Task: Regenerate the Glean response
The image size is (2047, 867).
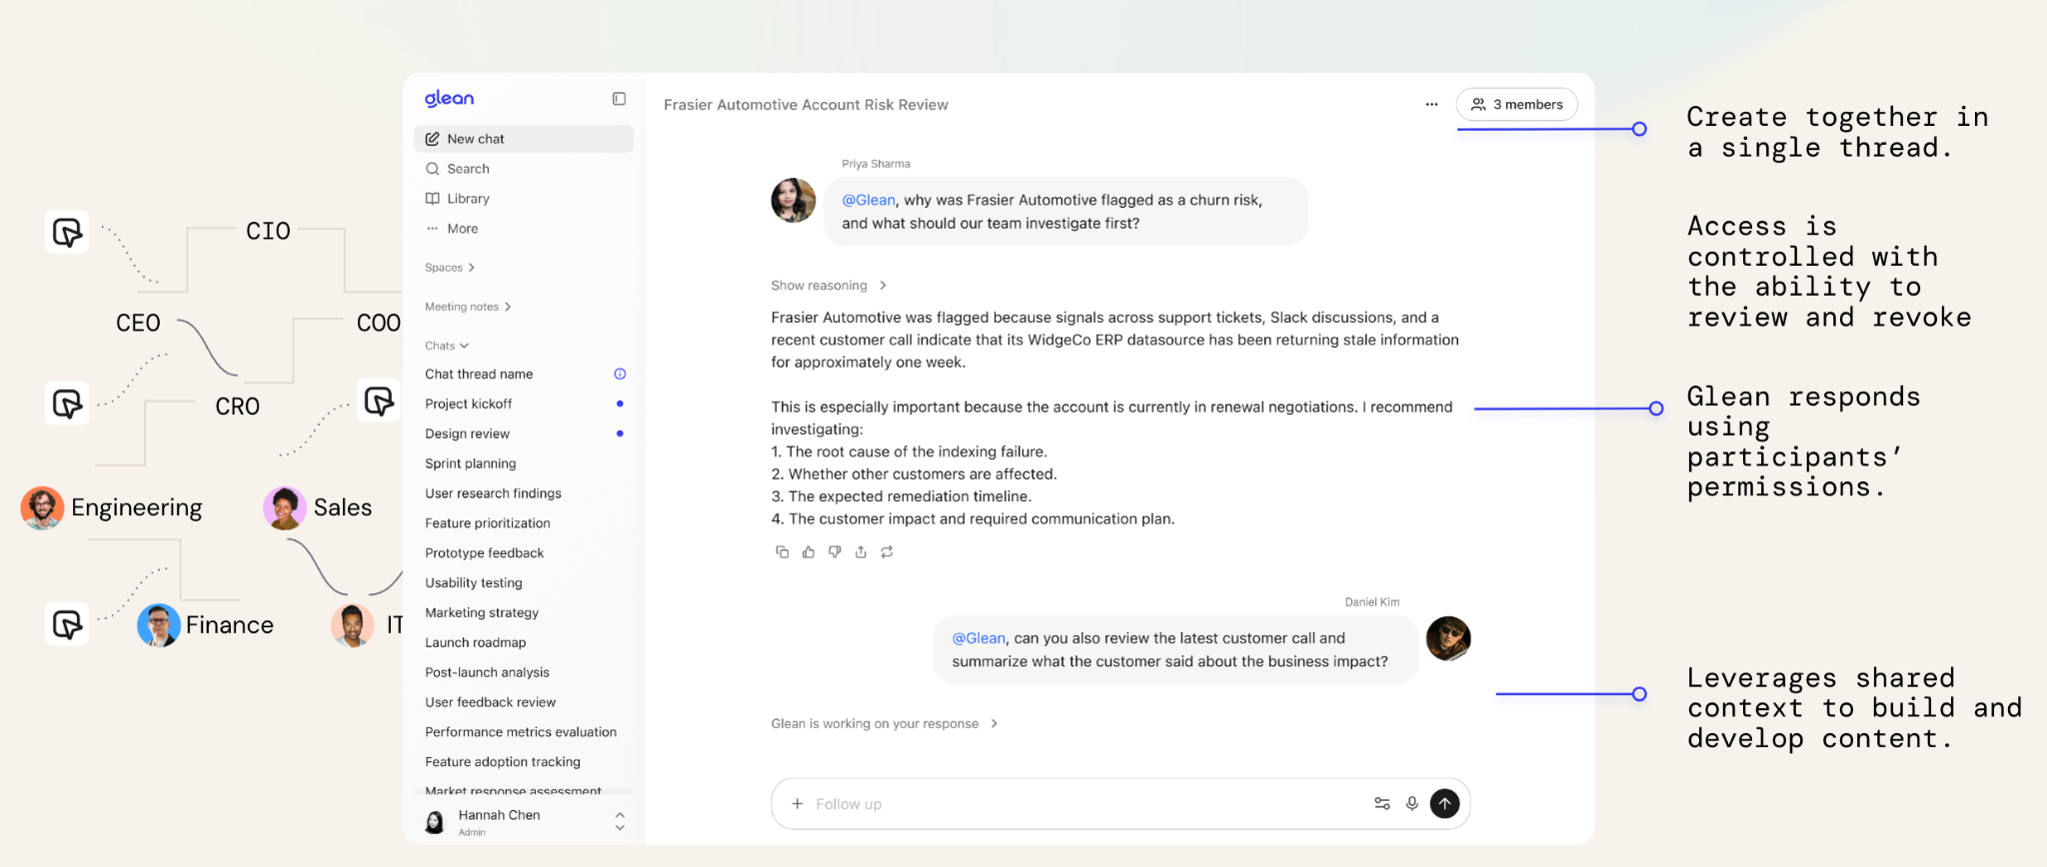Action: point(887,551)
